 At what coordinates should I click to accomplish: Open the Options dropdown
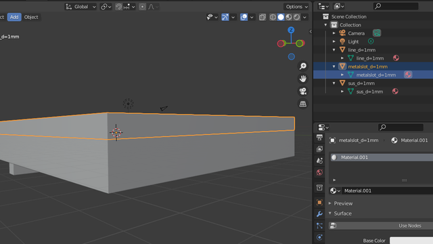(x=296, y=7)
